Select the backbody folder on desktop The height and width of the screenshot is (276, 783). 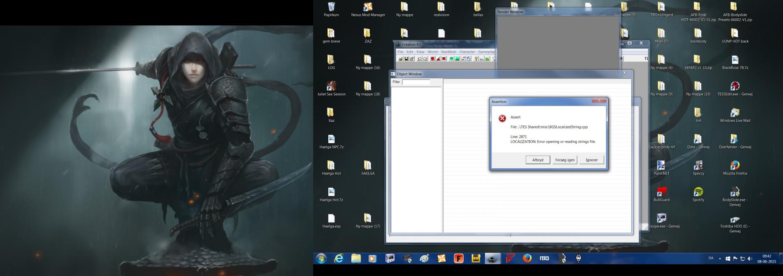pos(698,36)
